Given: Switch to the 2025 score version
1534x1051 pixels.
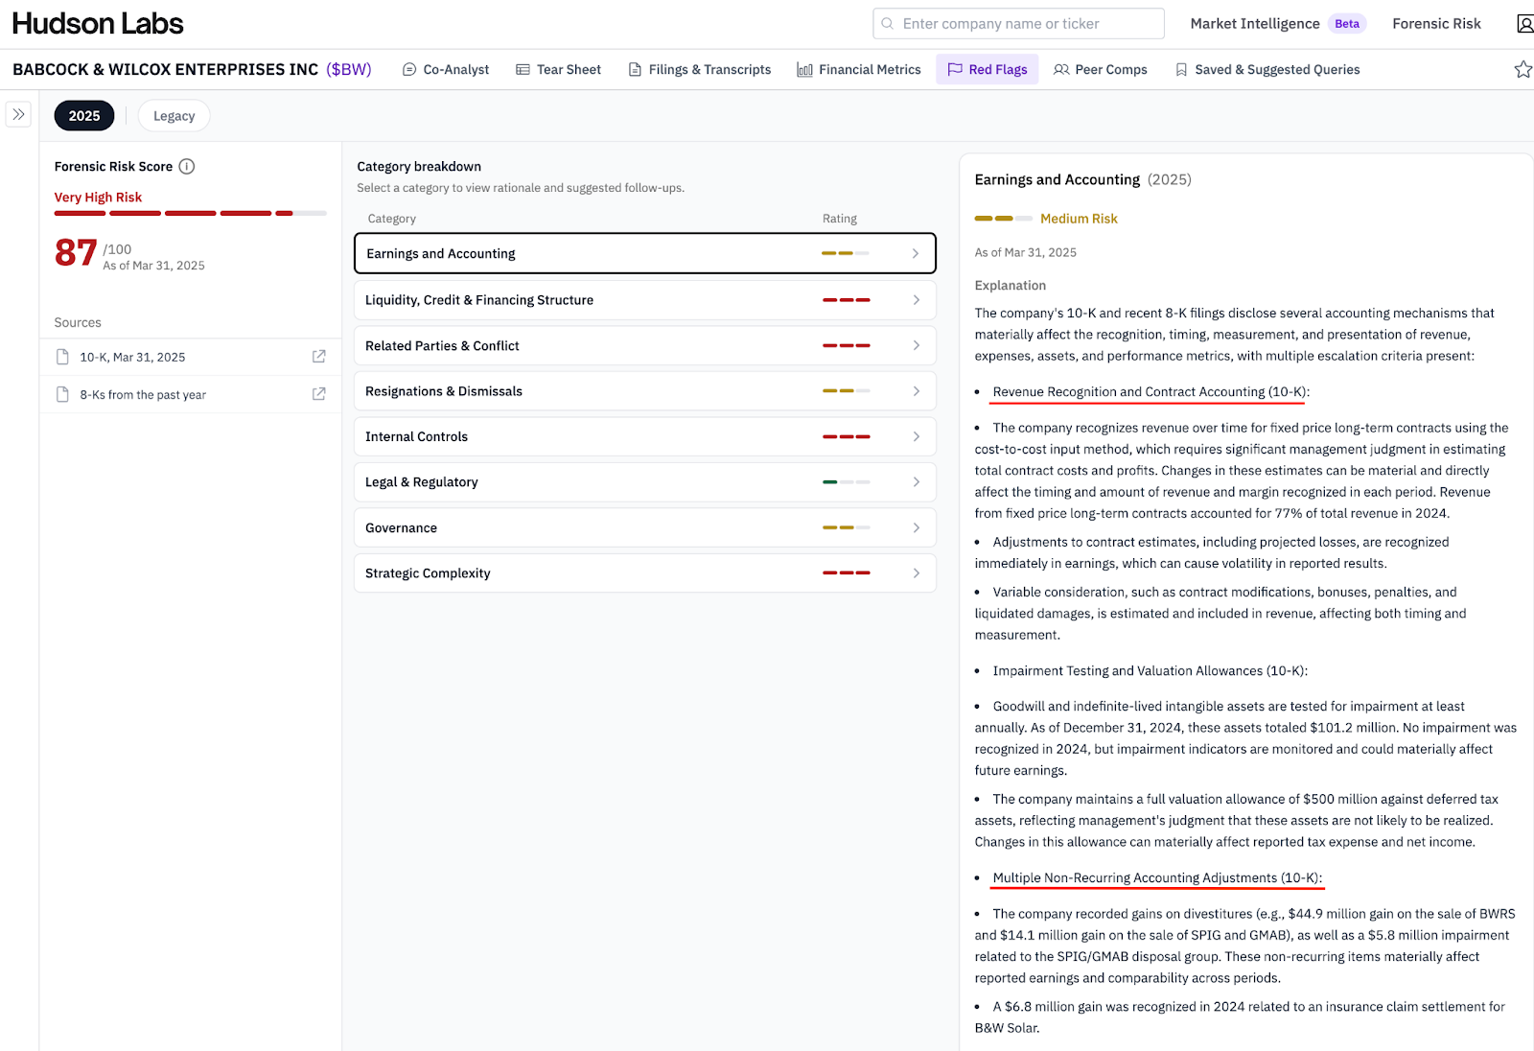Looking at the screenshot, I should pyautogui.click(x=84, y=116).
